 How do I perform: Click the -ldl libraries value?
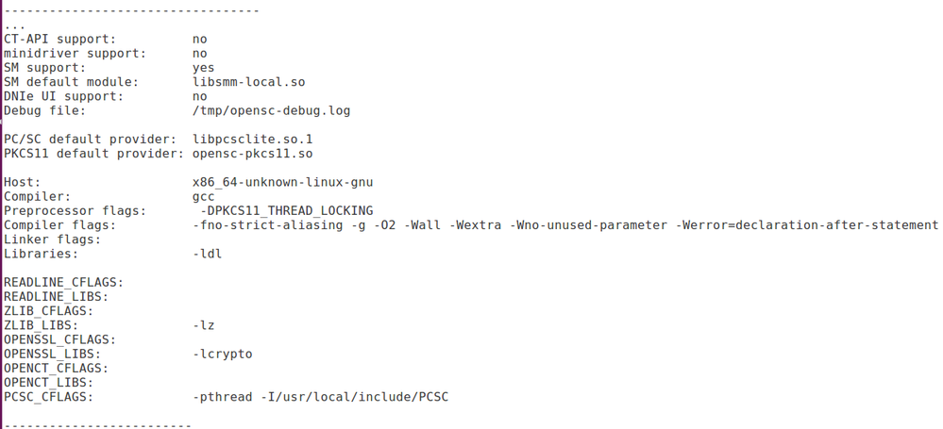[207, 254]
